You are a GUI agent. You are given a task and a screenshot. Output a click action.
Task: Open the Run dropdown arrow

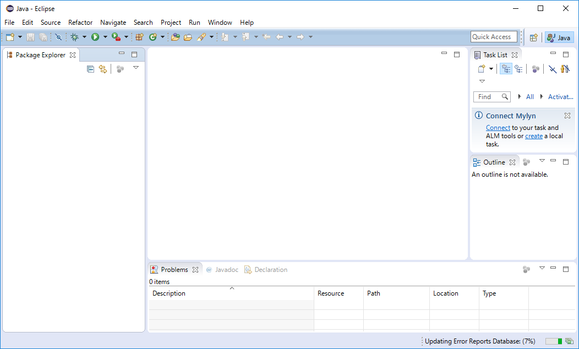(105, 37)
